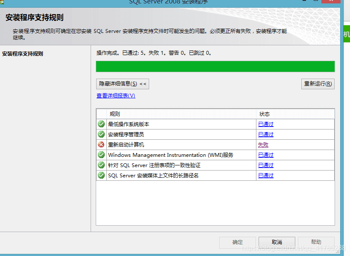
Task: Select 安装程序支持规则 step in left pane
Action: [23, 54]
